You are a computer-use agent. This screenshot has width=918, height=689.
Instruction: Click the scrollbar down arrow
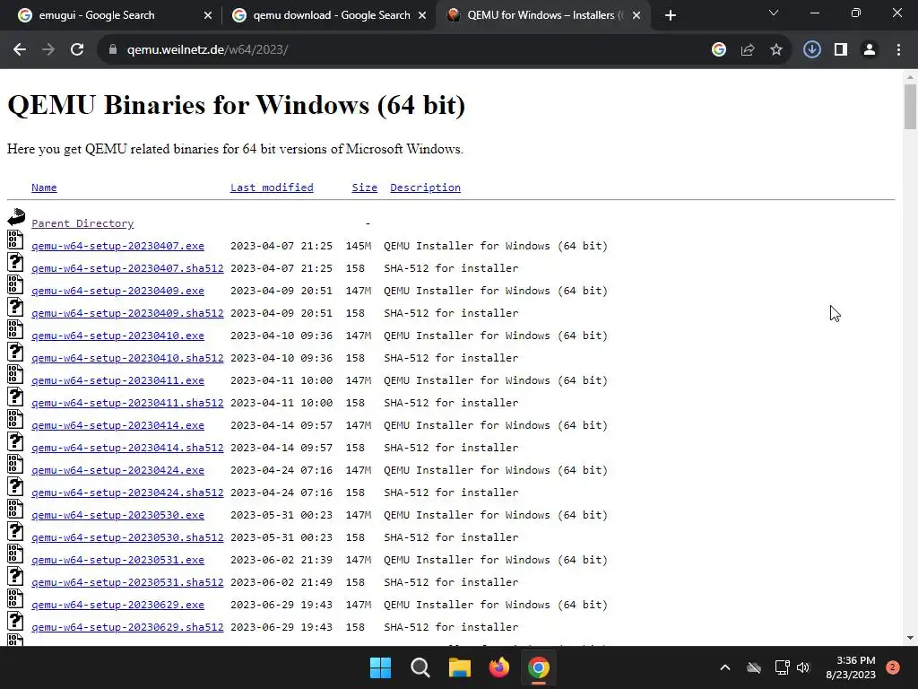coord(910,638)
